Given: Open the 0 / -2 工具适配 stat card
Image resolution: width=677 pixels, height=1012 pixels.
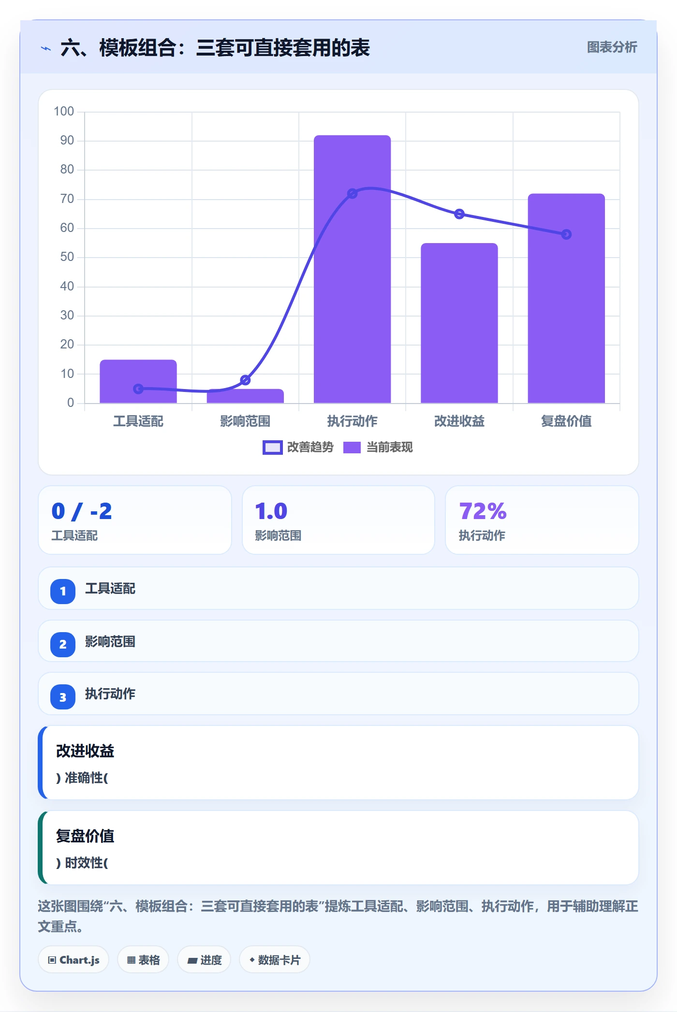Looking at the screenshot, I should (x=135, y=520).
